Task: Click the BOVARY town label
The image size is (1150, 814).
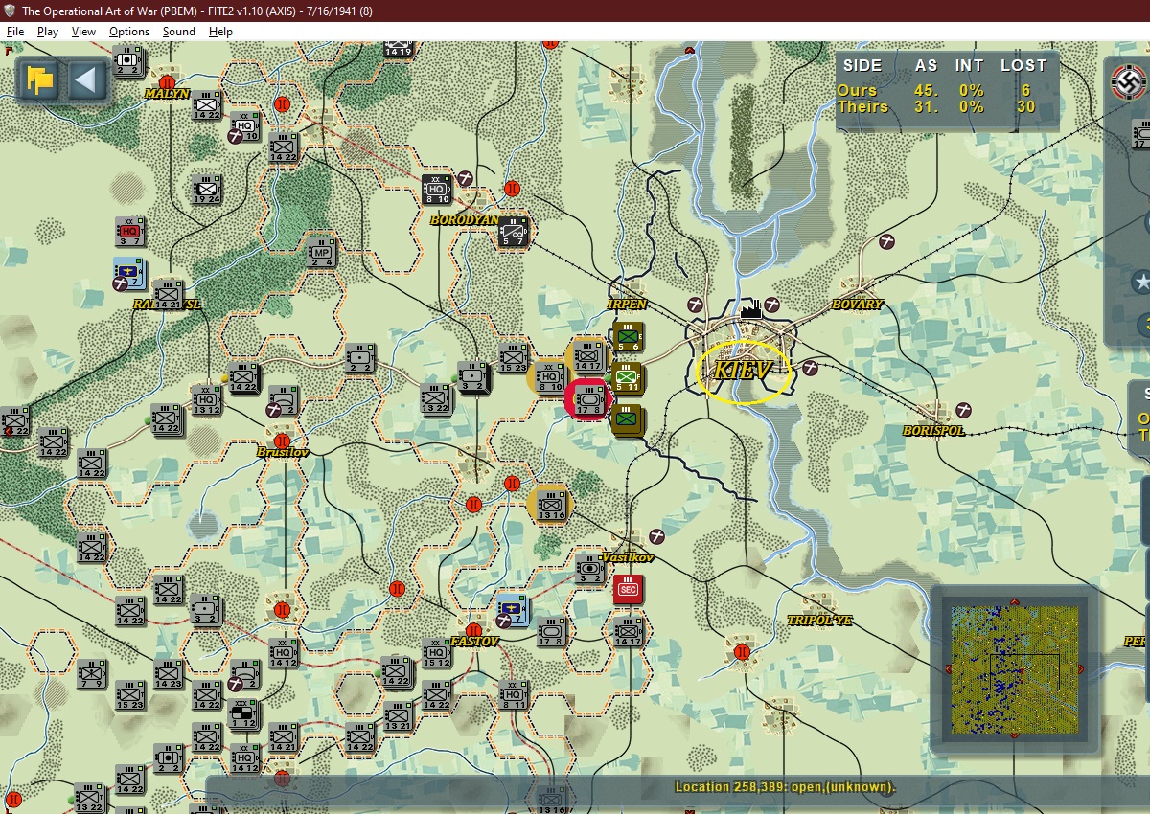Action: (x=858, y=305)
